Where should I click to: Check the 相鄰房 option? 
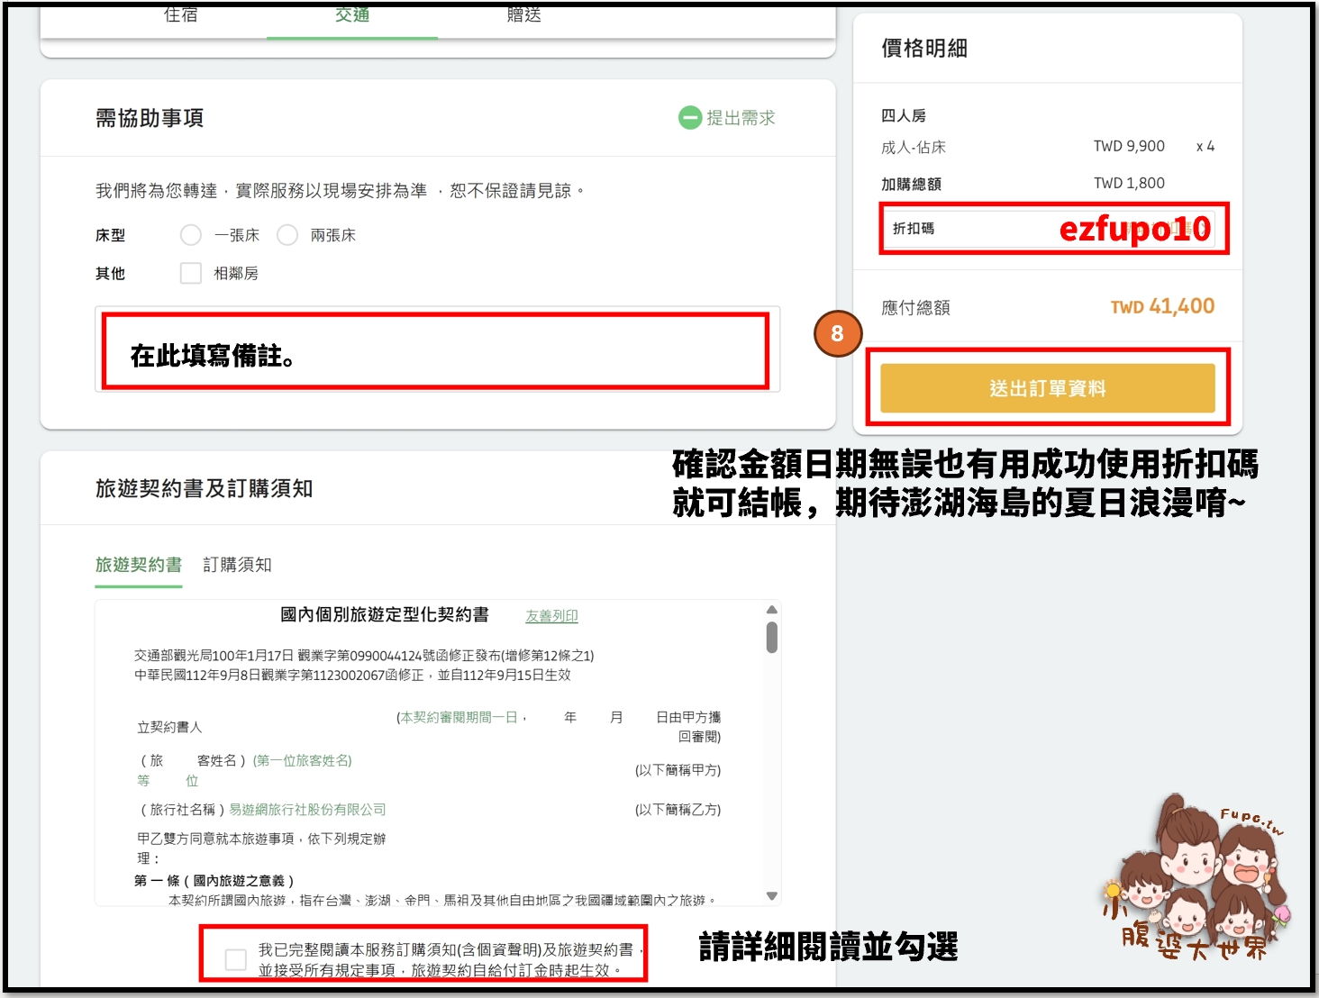[190, 273]
